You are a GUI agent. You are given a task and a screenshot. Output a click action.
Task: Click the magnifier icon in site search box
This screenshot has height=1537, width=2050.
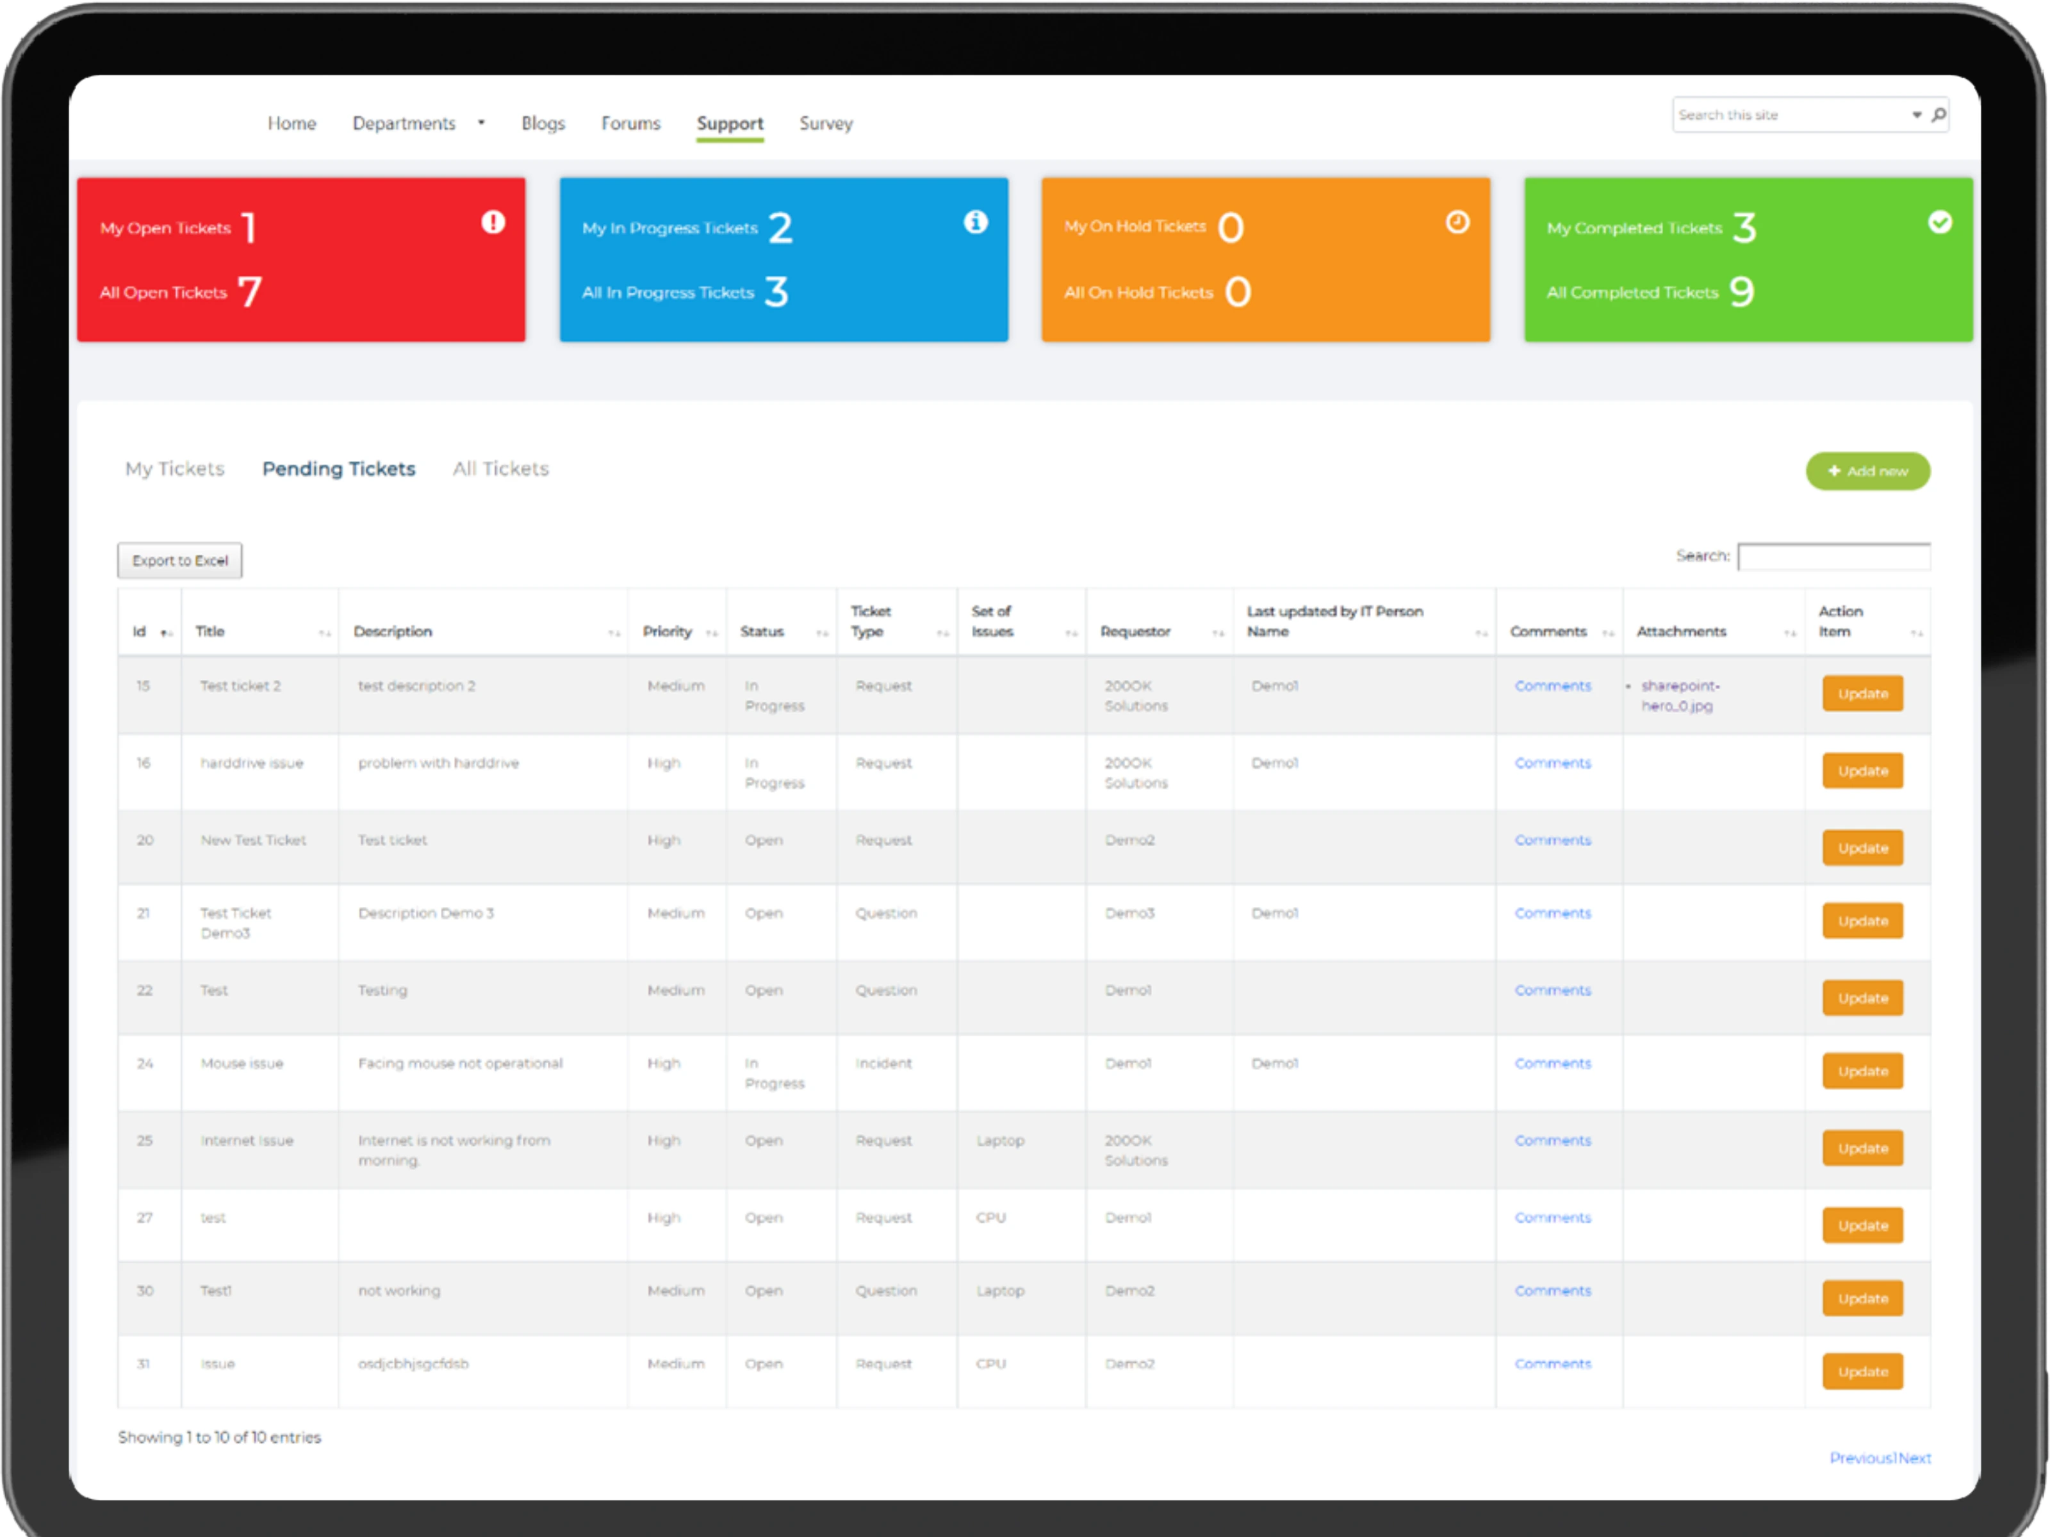click(x=1938, y=115)
